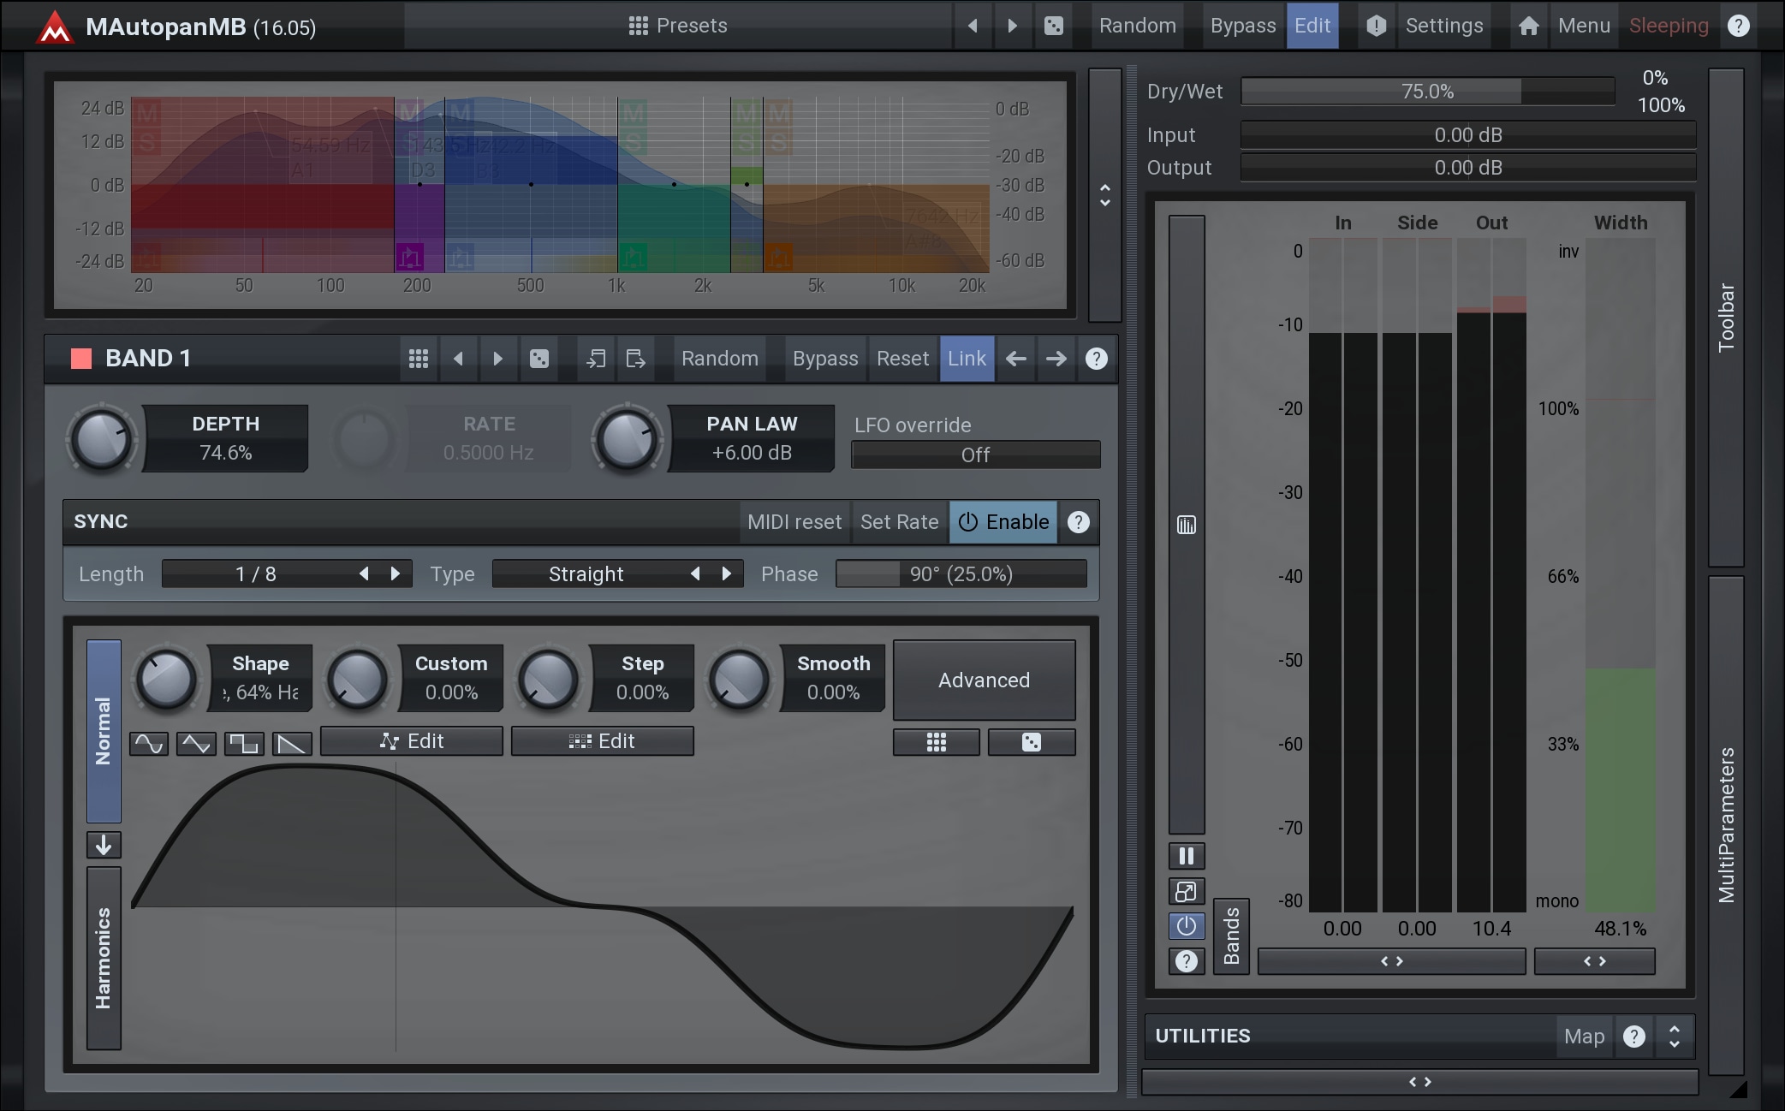Open the Presets grid in title bar
The image size is (1785, 1111).
677,26
